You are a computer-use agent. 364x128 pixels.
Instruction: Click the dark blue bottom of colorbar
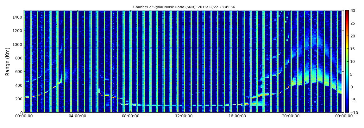[347, 110]
